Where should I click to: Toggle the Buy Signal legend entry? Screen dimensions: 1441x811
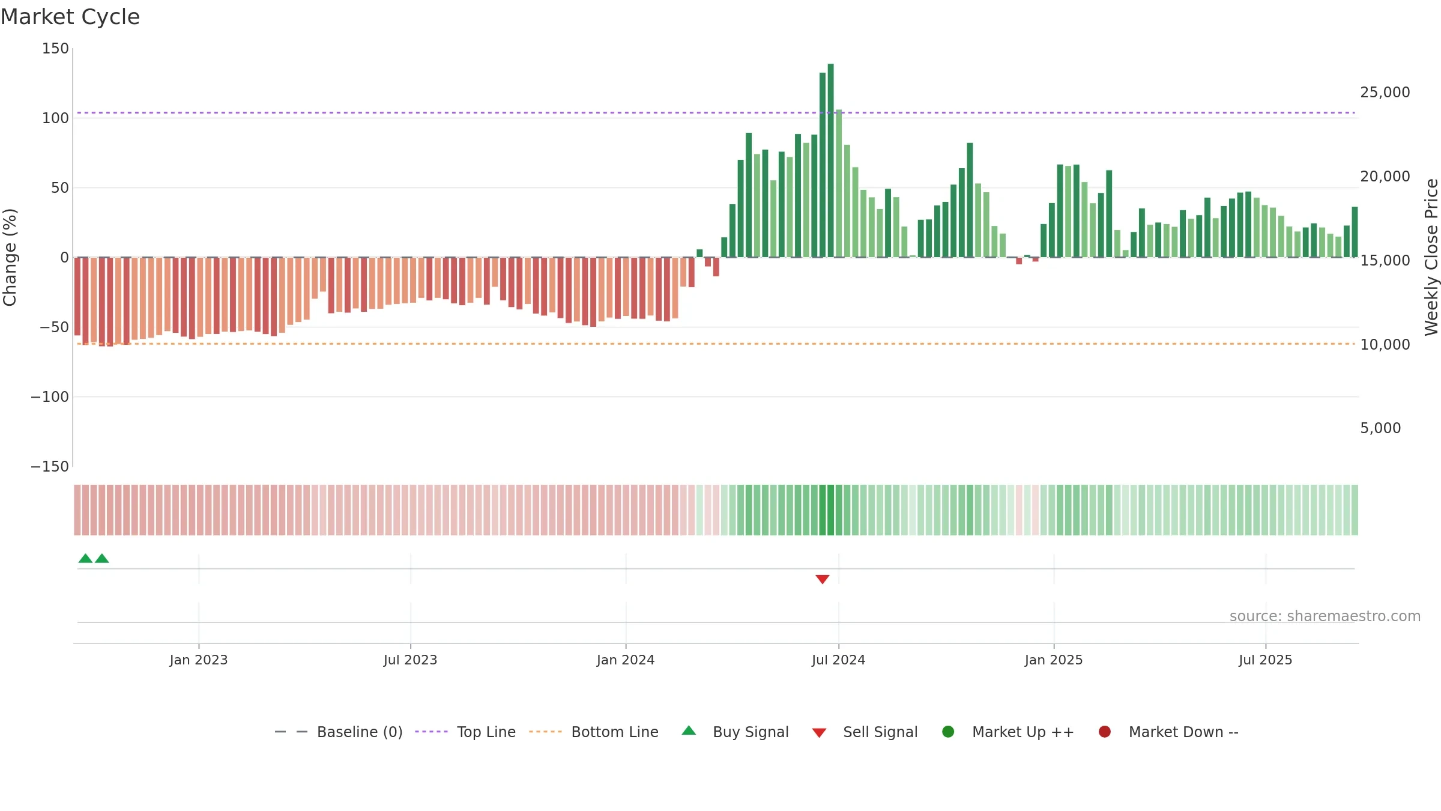736,732
